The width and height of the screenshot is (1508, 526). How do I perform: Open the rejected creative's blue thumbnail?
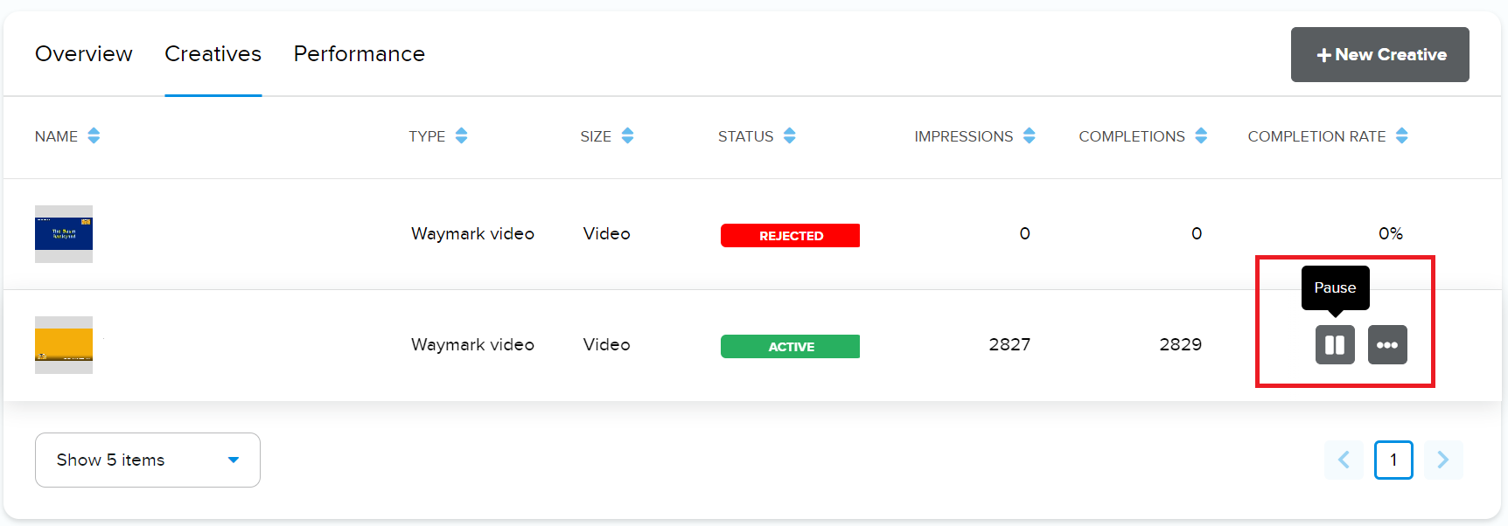pyautogui.click(x=64, y=234)
